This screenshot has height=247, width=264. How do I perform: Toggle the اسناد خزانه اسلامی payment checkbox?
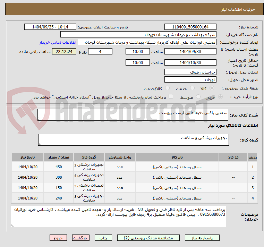(x=171, y=96)
